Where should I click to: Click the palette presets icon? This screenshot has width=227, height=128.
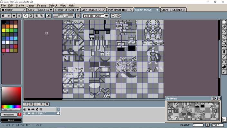(x=14, y=15)
